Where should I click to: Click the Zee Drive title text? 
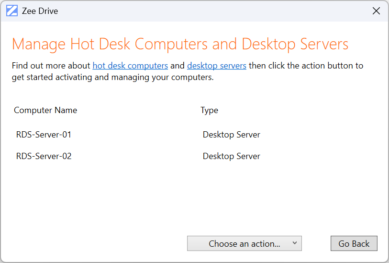click(40, 11)
